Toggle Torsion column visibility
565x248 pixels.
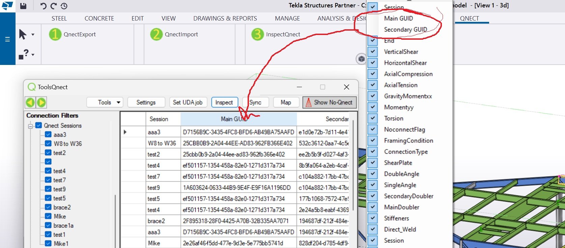373,118
